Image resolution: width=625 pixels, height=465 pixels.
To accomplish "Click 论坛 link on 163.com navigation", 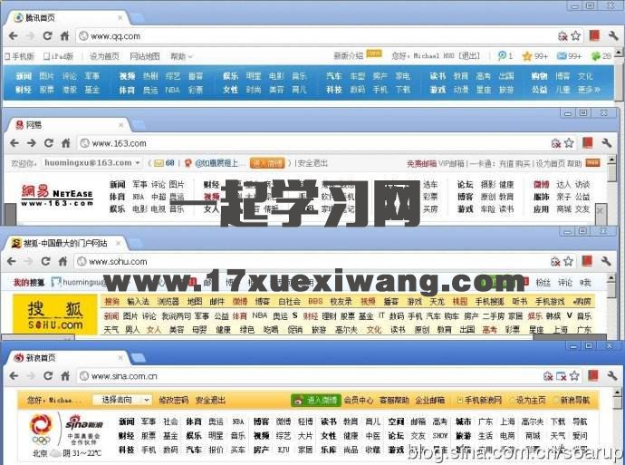I will 465,184.
